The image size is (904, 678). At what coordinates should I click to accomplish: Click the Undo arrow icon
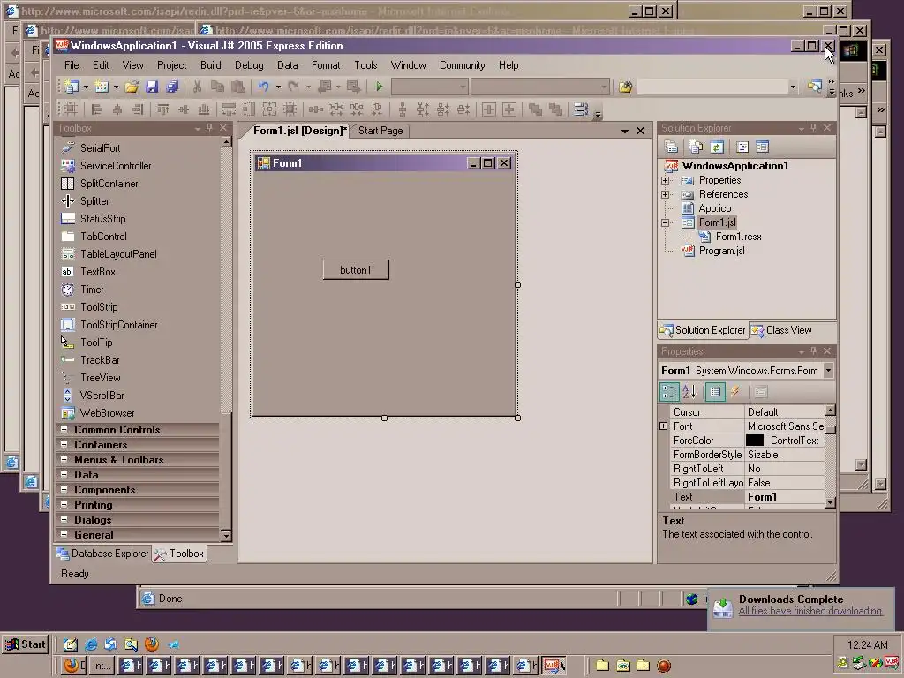click(x=263, y=87)
